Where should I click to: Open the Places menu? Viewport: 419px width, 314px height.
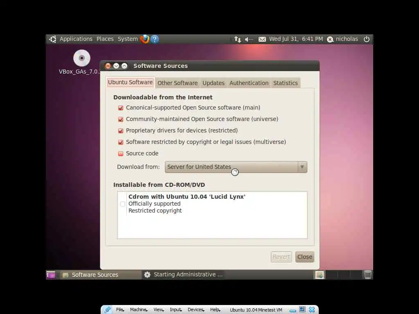click(105, 39)
